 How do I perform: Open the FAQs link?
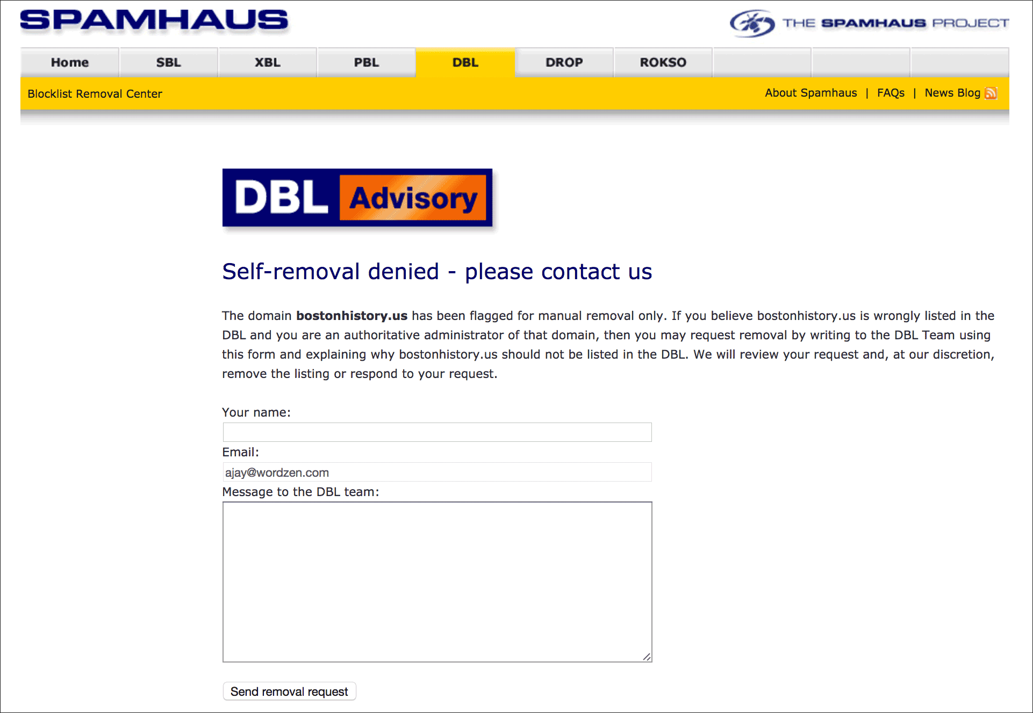coord(891,93)
